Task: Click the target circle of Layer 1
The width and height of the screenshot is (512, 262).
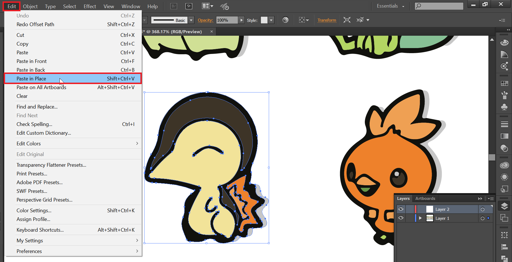Action: (x=483, y=218)
